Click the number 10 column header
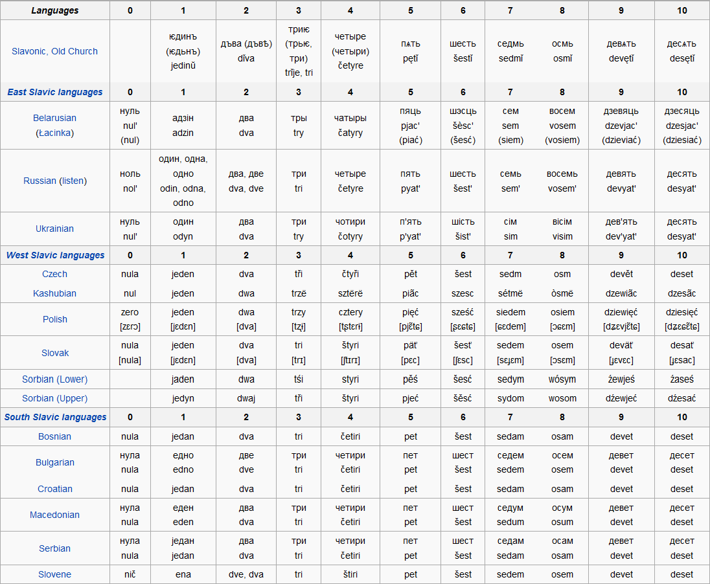The image size is (710, 584). click(681, 10)
